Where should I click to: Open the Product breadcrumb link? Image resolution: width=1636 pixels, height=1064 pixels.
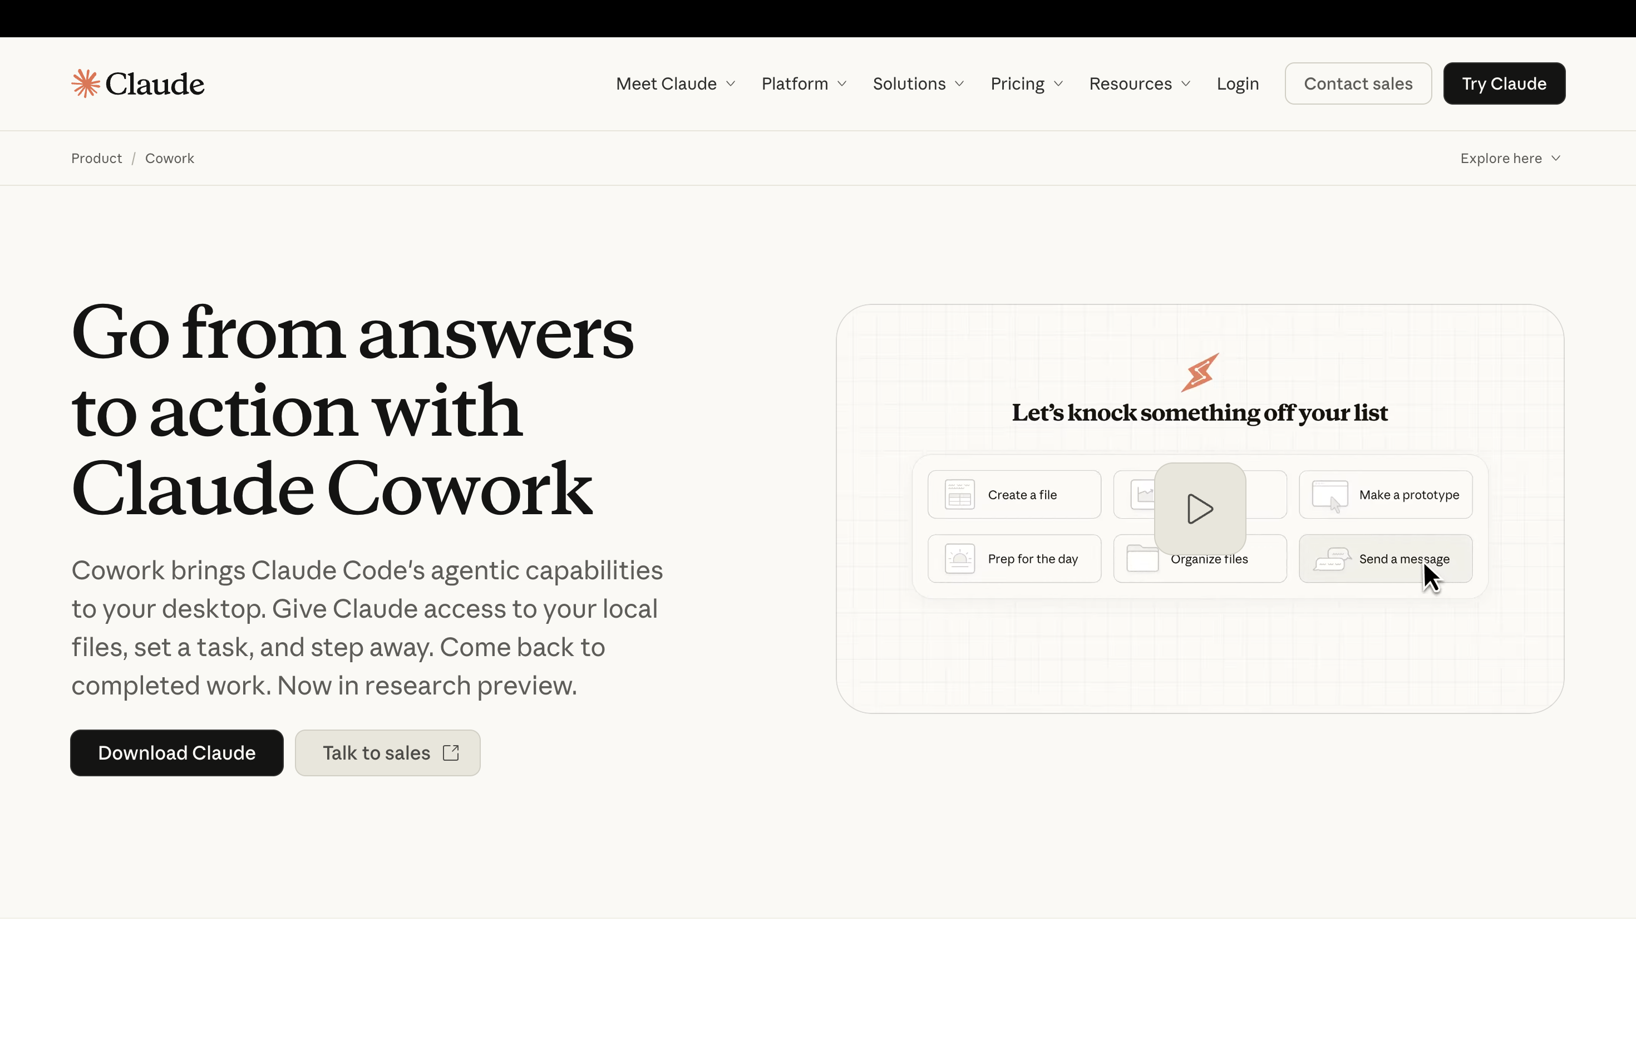point(96,158)
